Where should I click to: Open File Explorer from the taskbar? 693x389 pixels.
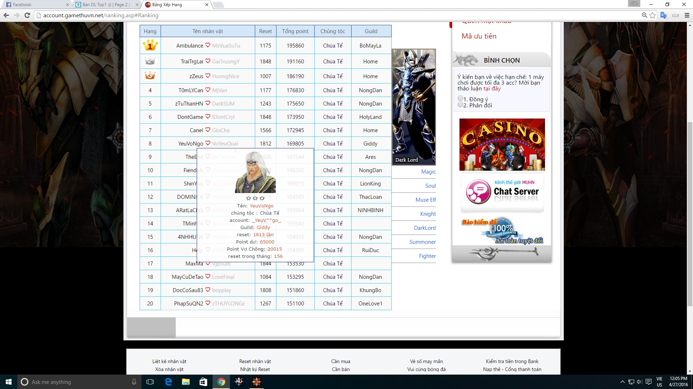tap(186, 382)
